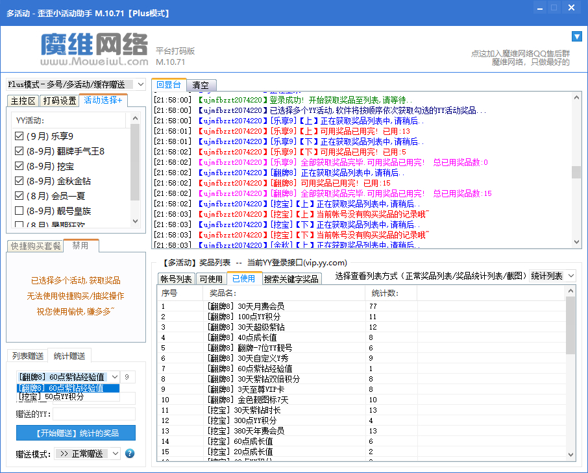Switch to the 列表赠送 tab

(x=28, y=356)
